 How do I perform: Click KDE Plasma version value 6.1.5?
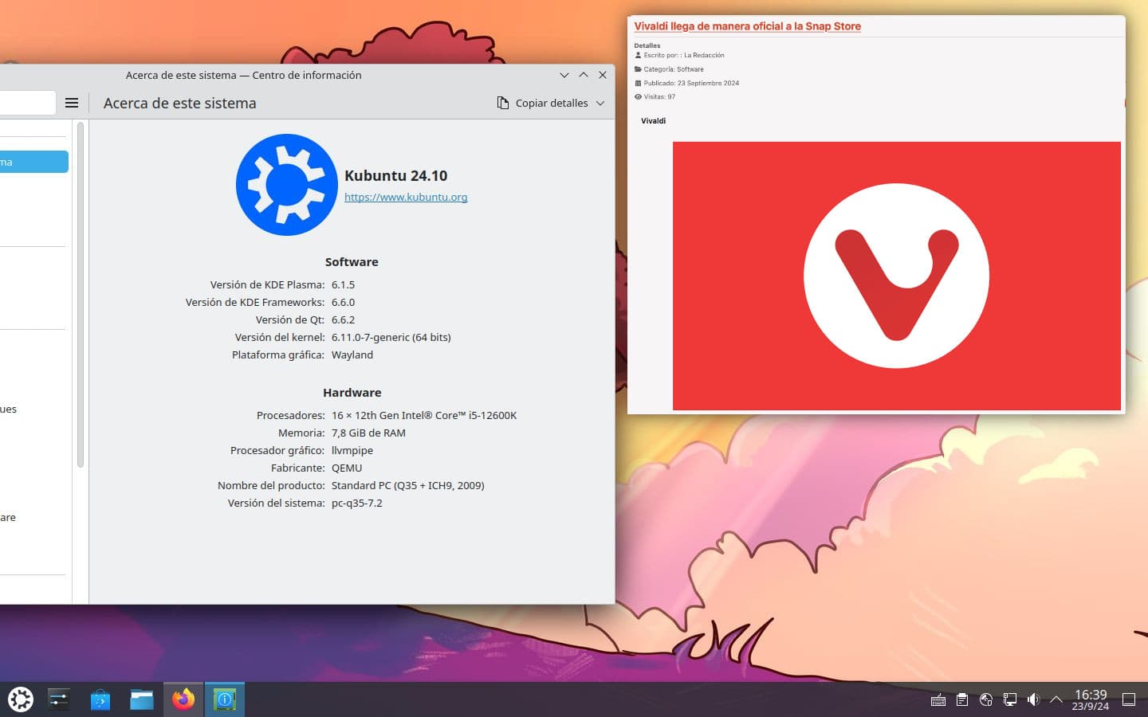click(343, 284)
